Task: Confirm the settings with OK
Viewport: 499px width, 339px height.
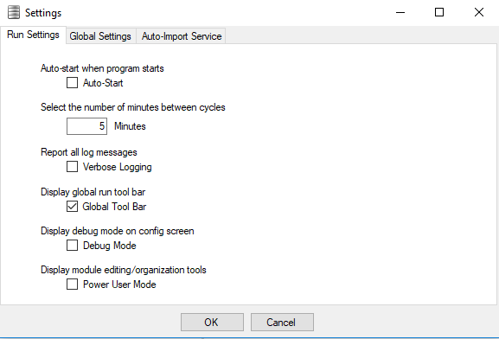Action: pyautogui.click(x=212, y=322)
